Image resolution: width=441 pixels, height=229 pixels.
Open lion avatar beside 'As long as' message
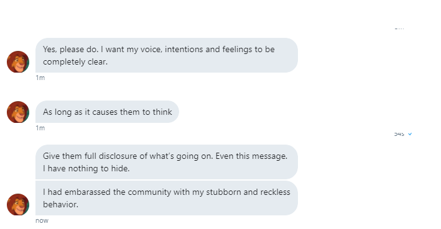tap(17, 112)
